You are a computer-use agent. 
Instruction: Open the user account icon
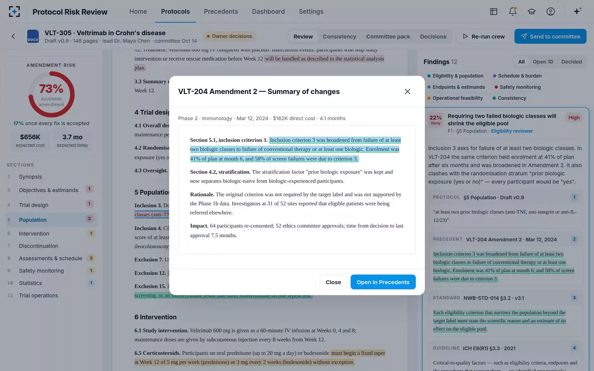[551, 12]
